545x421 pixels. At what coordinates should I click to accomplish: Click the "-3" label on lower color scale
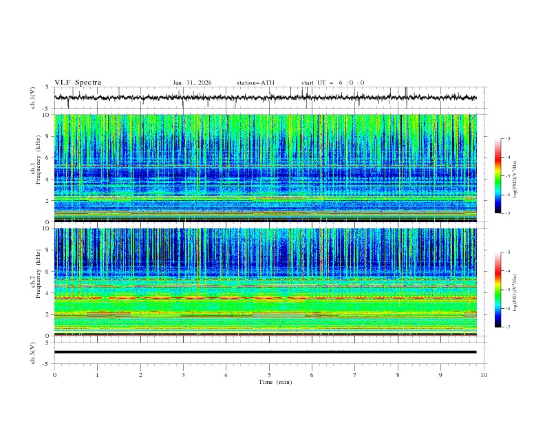[x=508, y=252]
